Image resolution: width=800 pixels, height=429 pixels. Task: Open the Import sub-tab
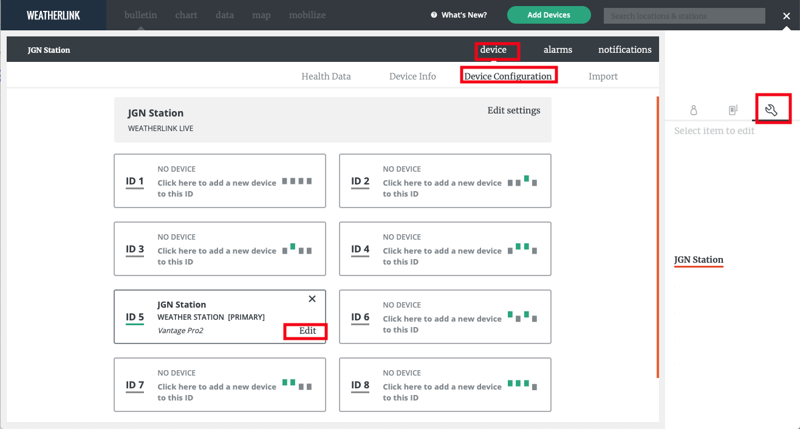603,76
